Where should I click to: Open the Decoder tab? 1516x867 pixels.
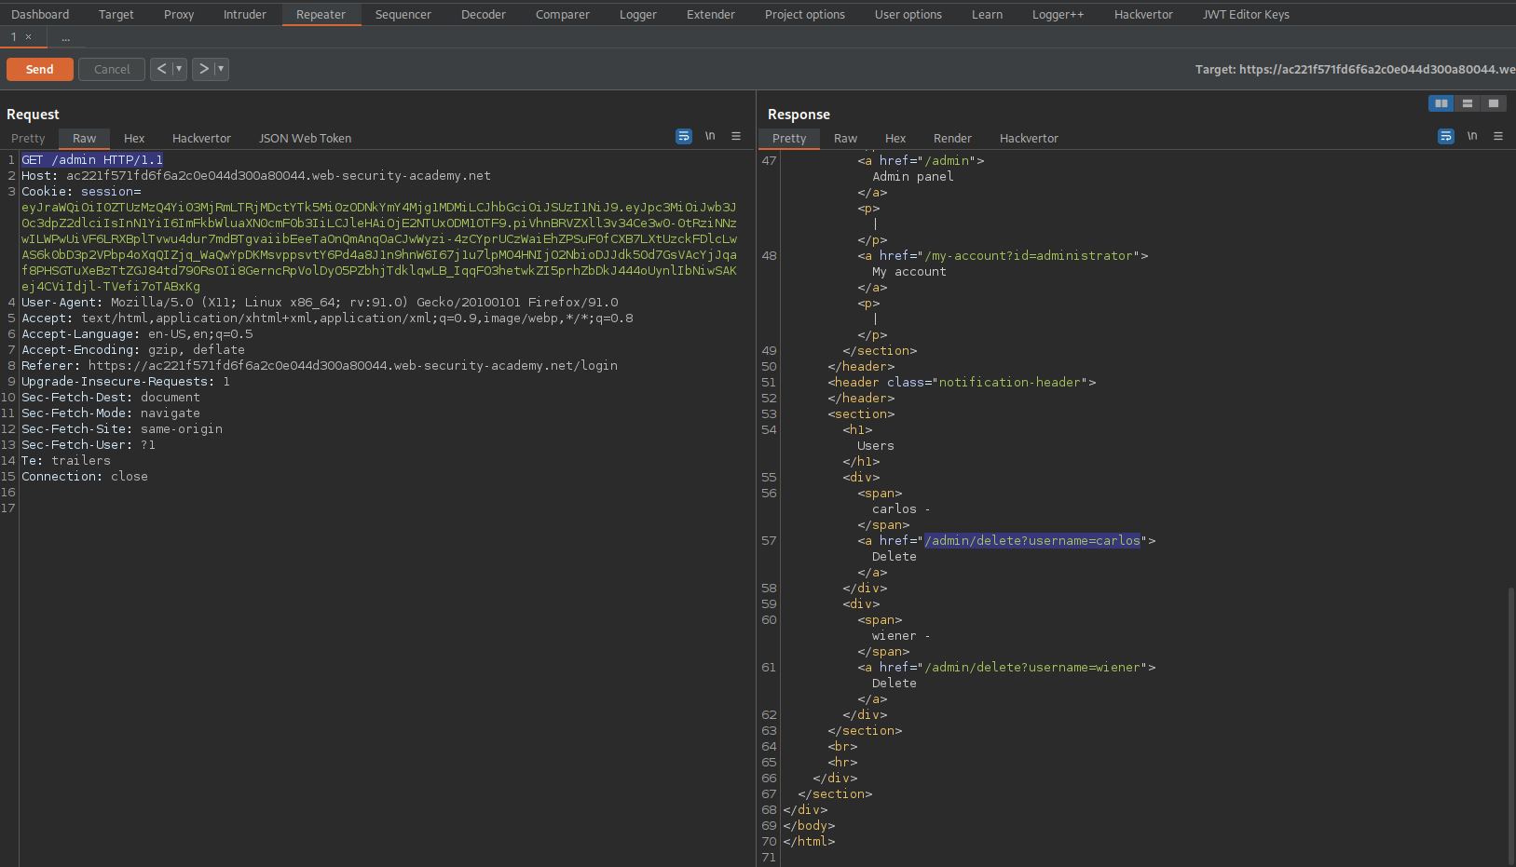coord(484,14)
